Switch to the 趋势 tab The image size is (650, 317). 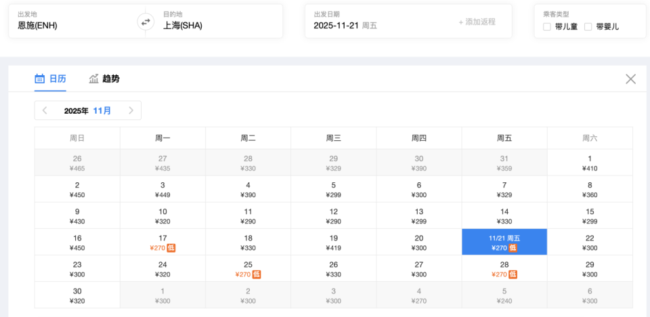click(x=110, y=79)
